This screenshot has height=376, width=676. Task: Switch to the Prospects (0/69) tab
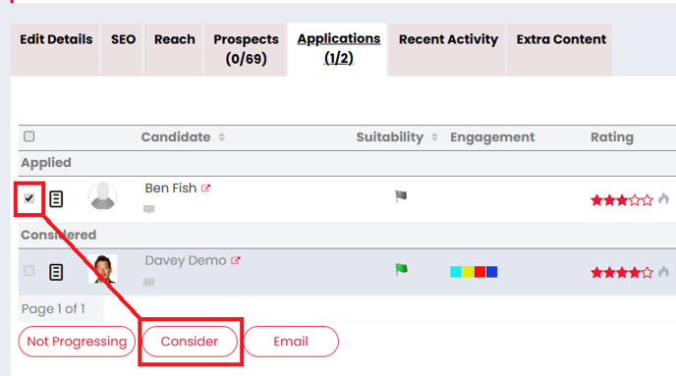(x=246, y=49)
